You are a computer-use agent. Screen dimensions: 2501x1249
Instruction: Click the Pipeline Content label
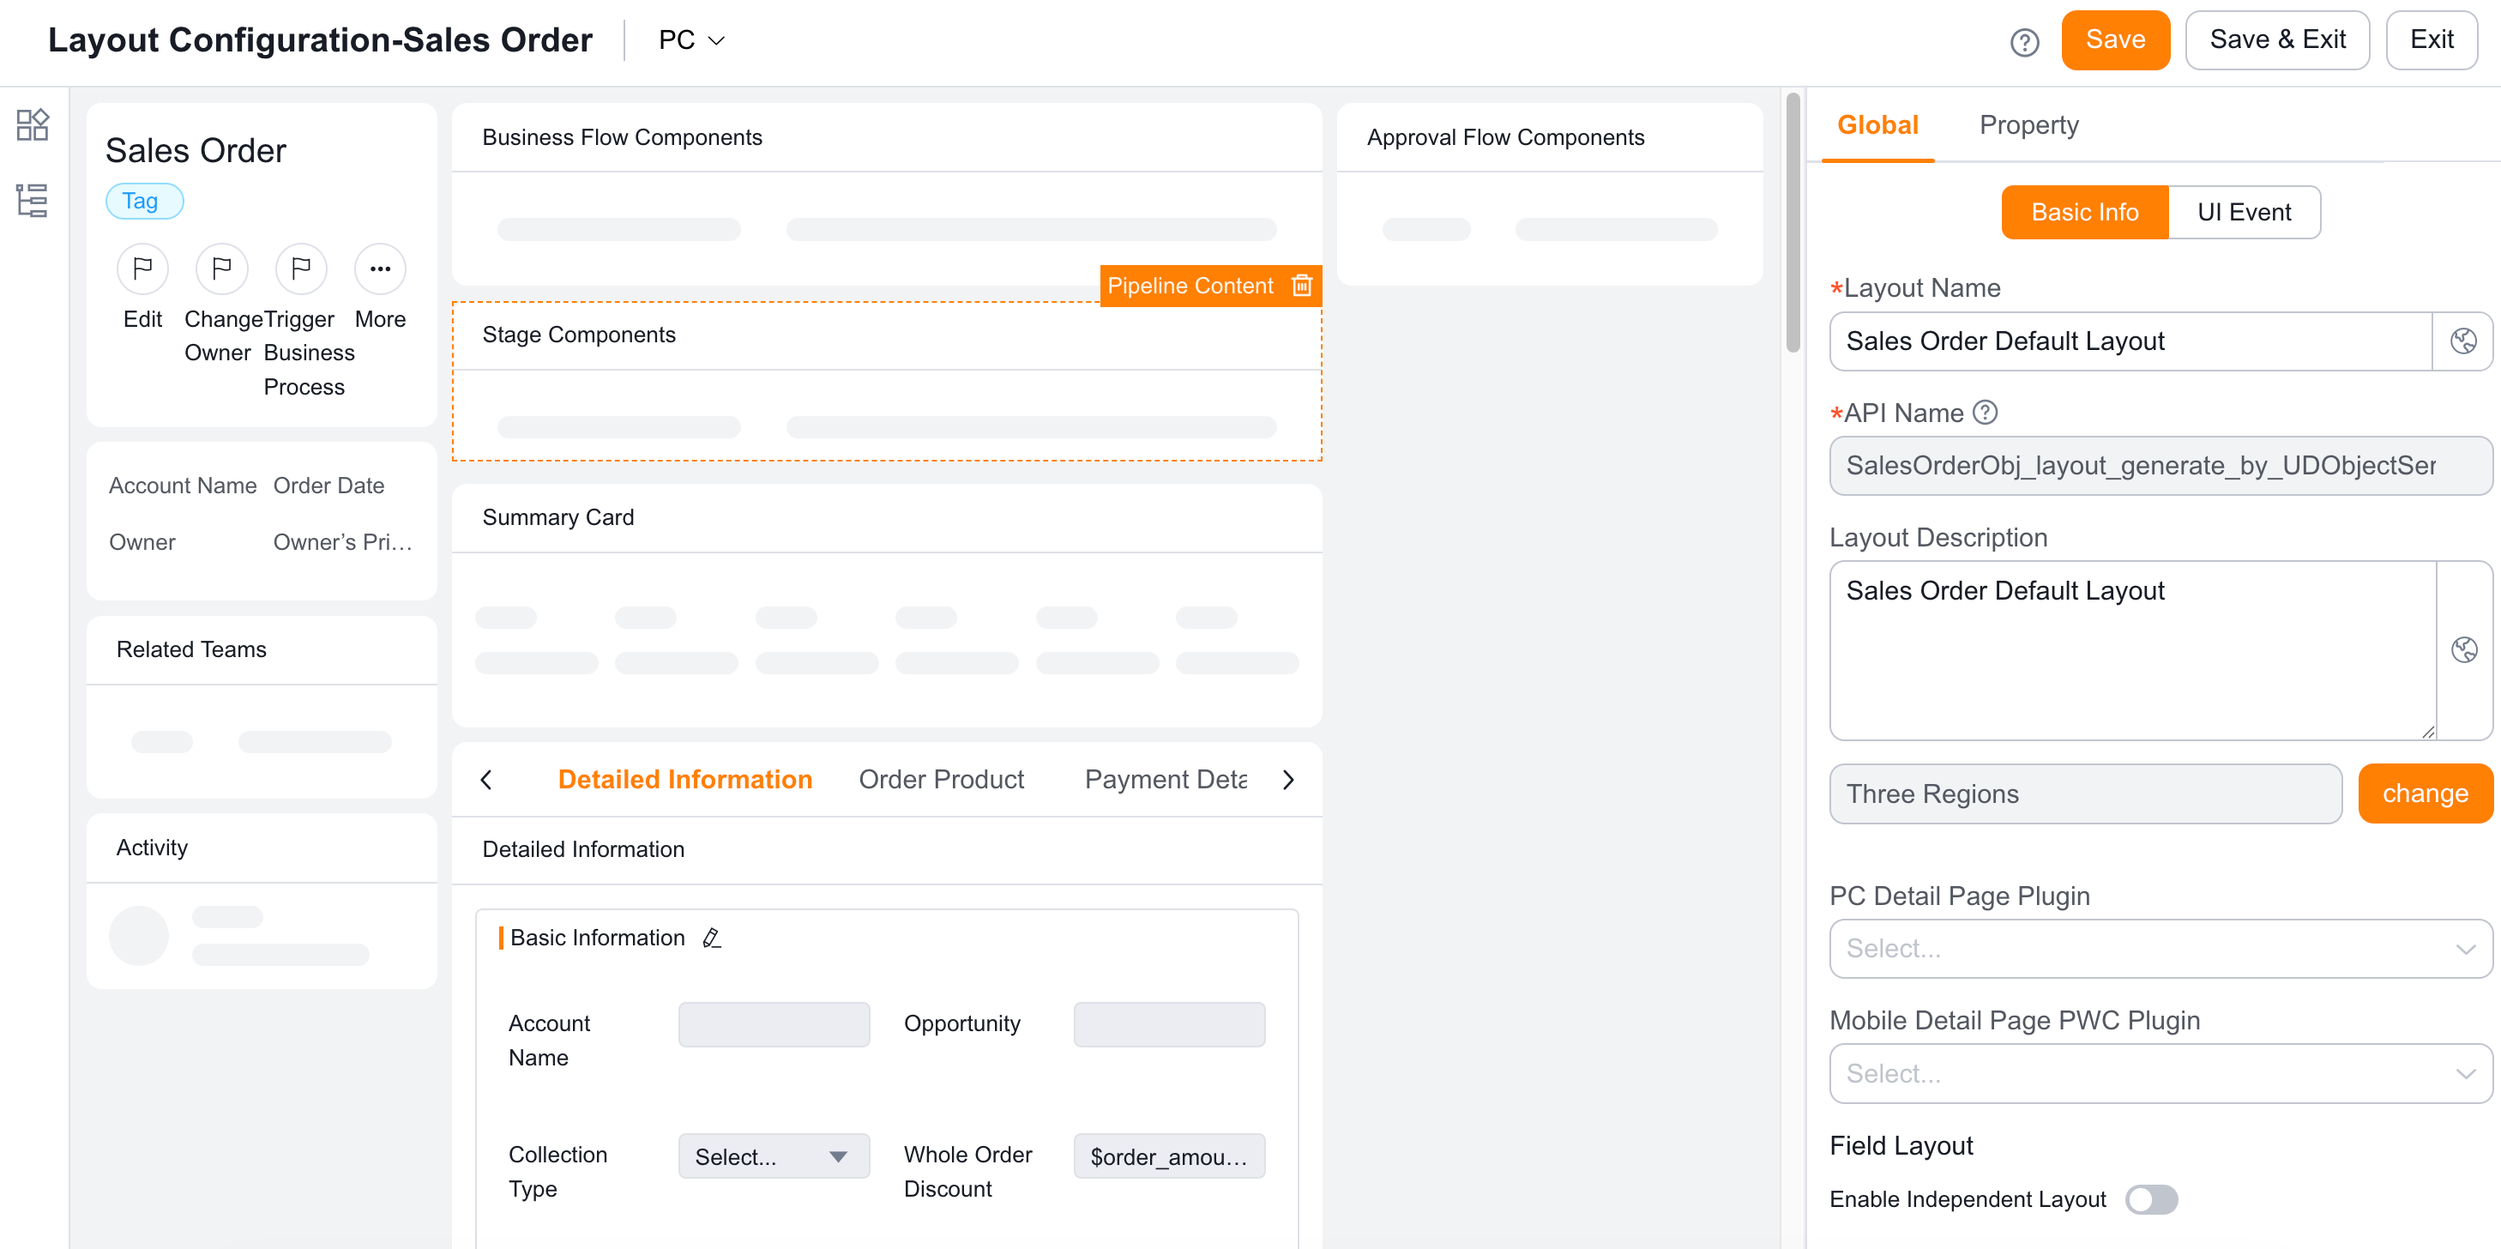1190,286
